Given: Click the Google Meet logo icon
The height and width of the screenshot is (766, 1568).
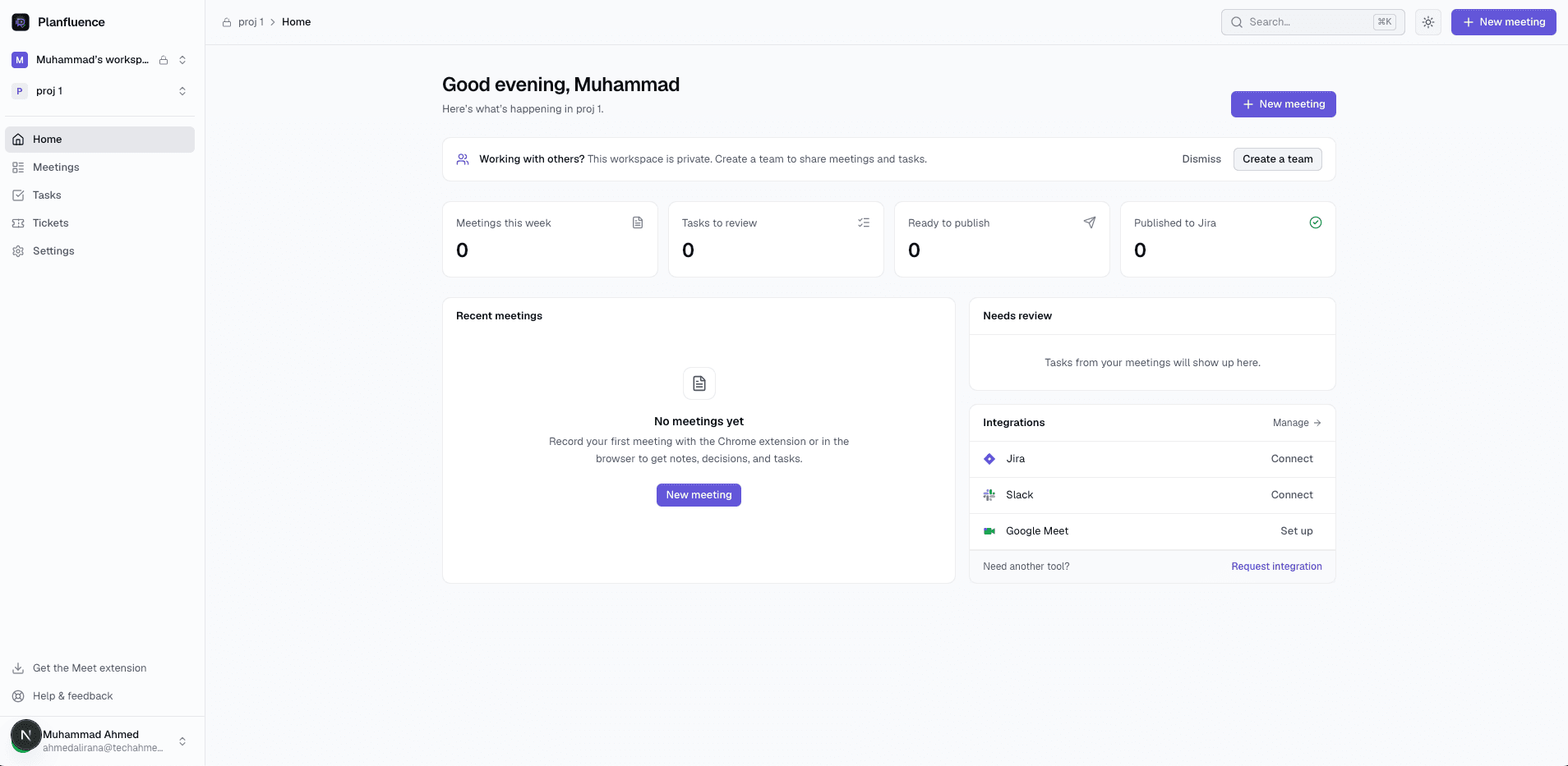Looking at the screenshot, I should pos(989,531).
